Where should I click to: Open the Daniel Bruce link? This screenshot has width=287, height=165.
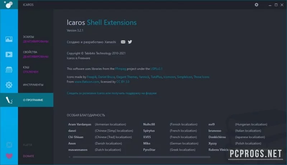tap(106, 77)
